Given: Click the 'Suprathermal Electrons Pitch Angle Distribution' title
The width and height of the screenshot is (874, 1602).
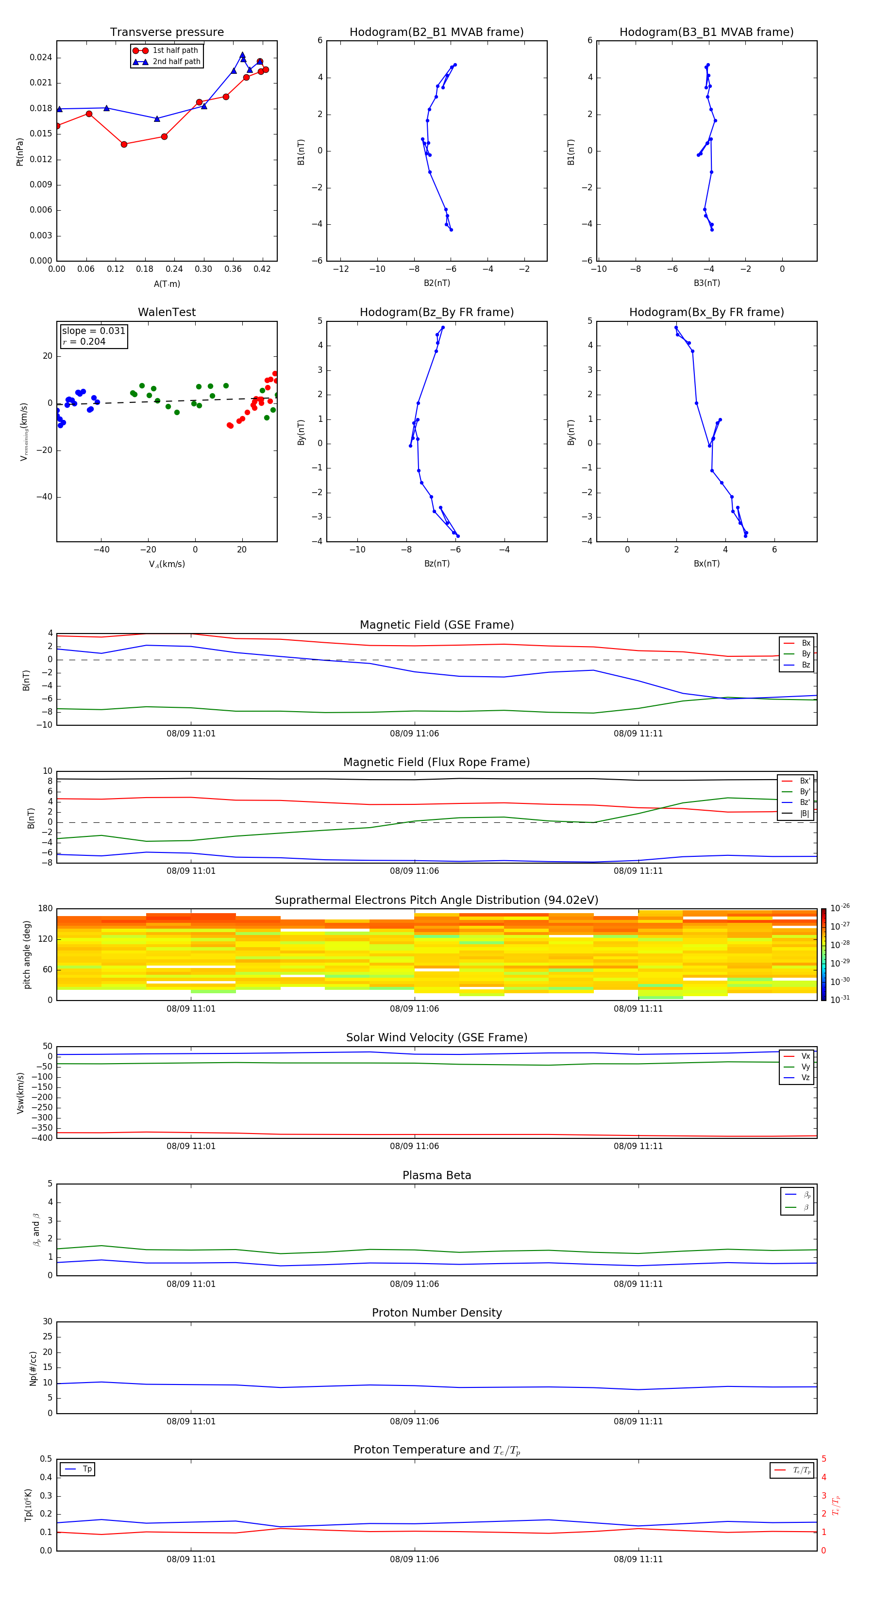Looking at the screenshot, I should click(x=436, y=900).
